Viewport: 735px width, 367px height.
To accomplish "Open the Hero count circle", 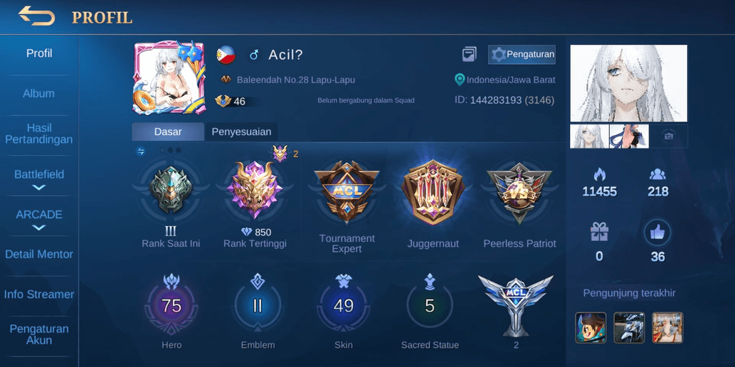I will [x=171, y=306].
